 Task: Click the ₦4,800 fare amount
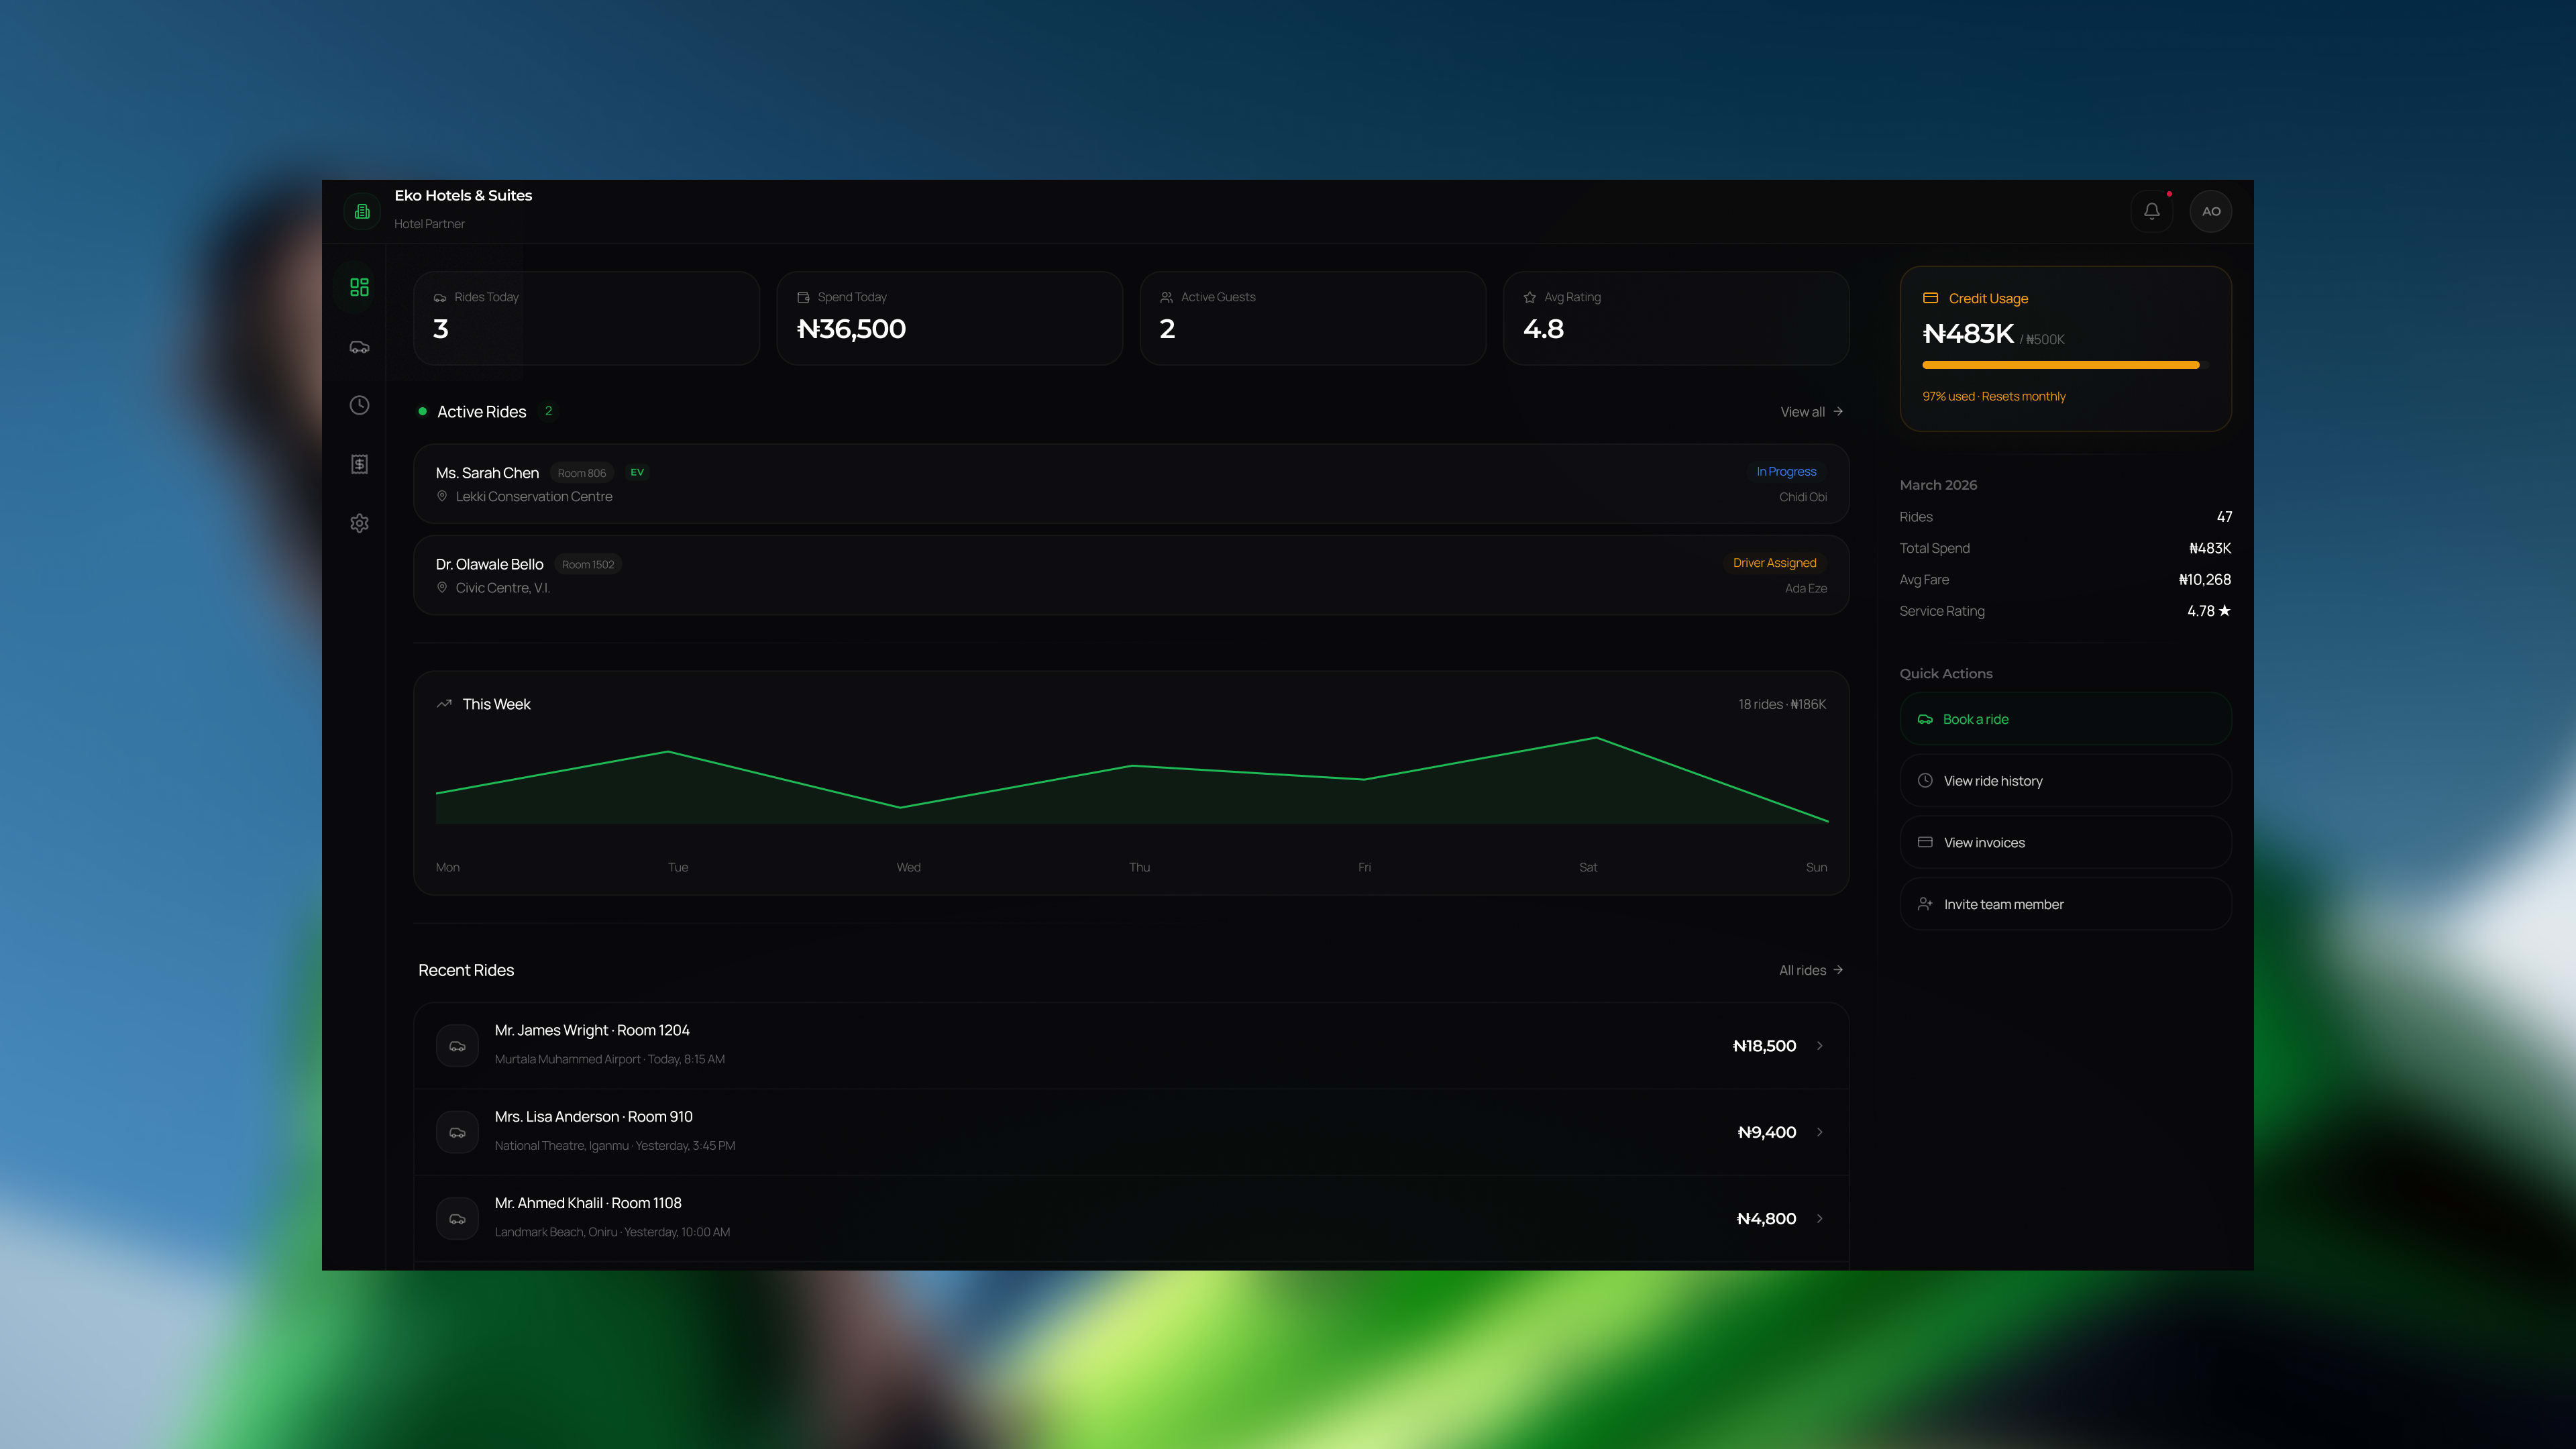pyautogui.click(x=1766, y=1219)
